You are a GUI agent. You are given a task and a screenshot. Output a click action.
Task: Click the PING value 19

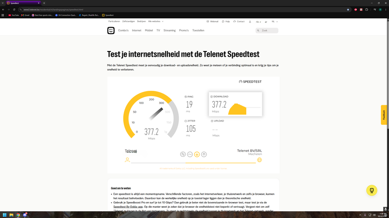click(x=189, y=104)
